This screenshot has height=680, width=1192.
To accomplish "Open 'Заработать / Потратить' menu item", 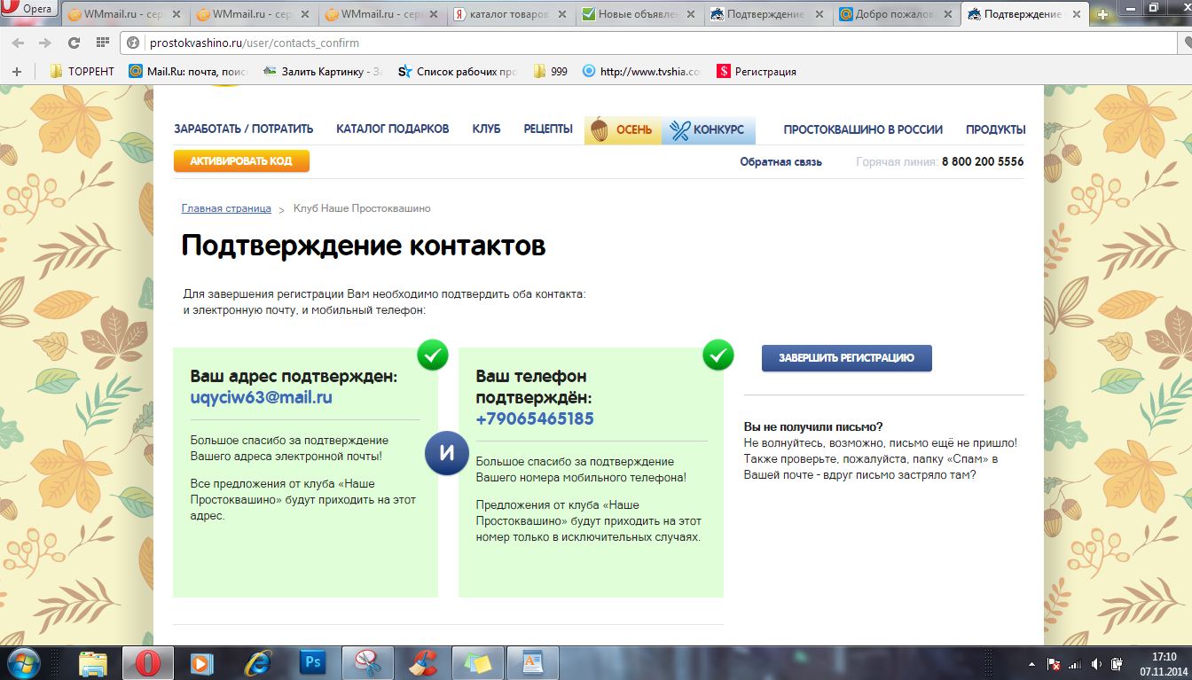I will 244,129.
